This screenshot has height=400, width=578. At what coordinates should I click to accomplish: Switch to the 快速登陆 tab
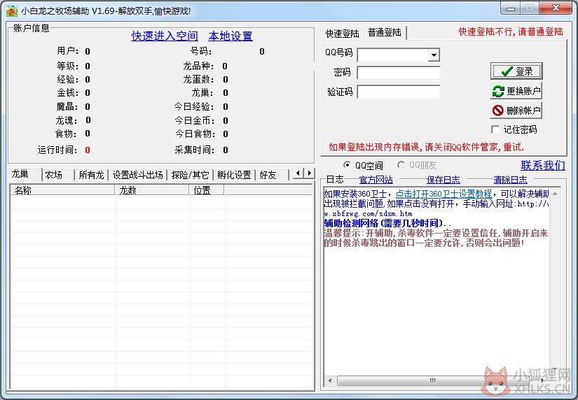pos(342,34)
